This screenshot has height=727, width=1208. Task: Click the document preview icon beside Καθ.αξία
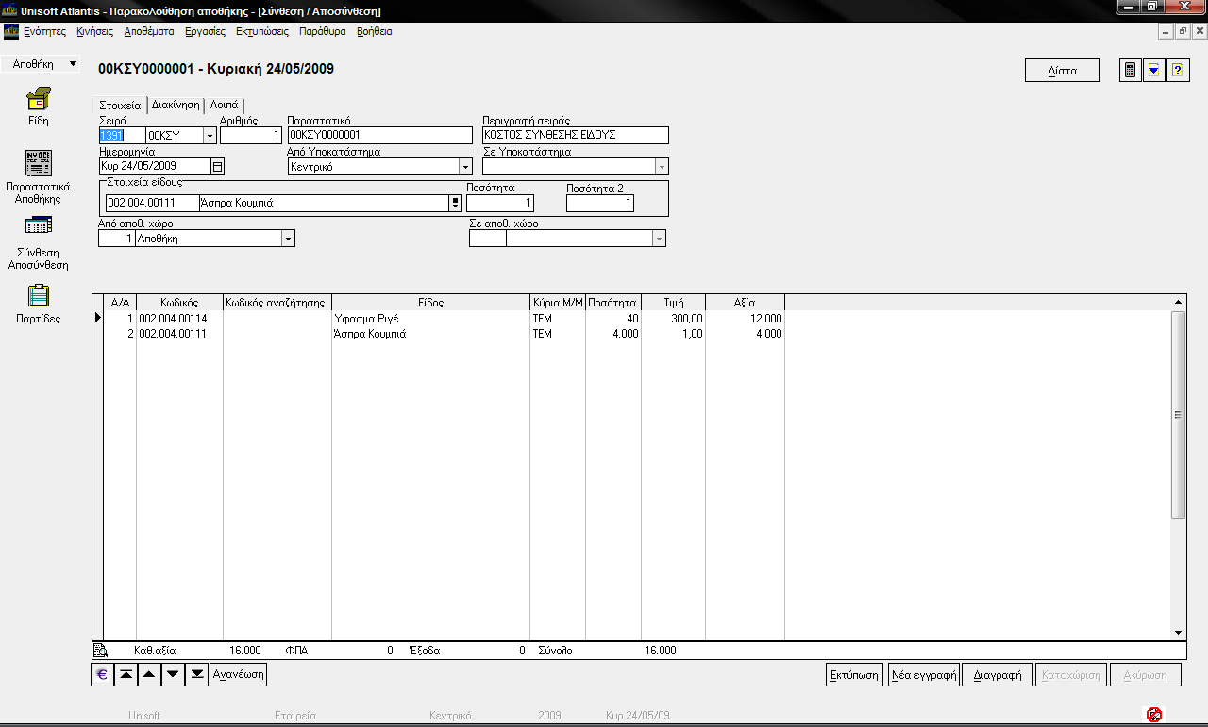point(100,651)
